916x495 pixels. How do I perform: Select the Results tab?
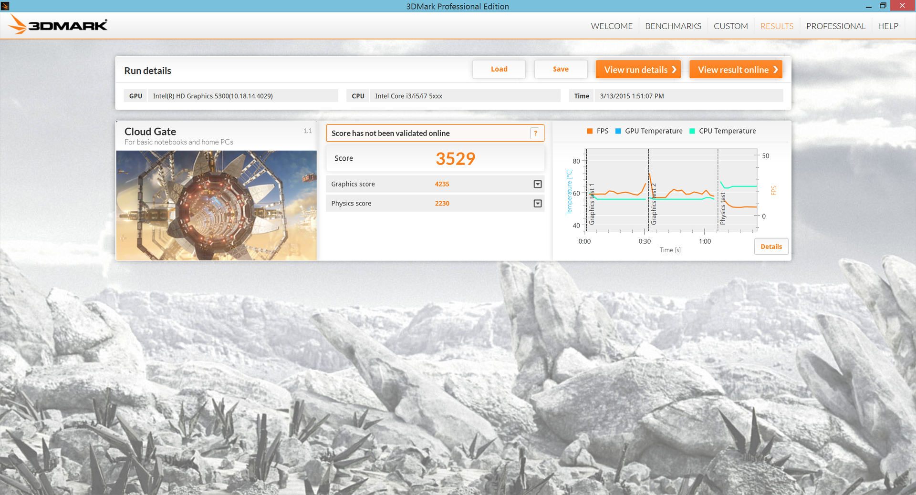(x=777, y=26)
